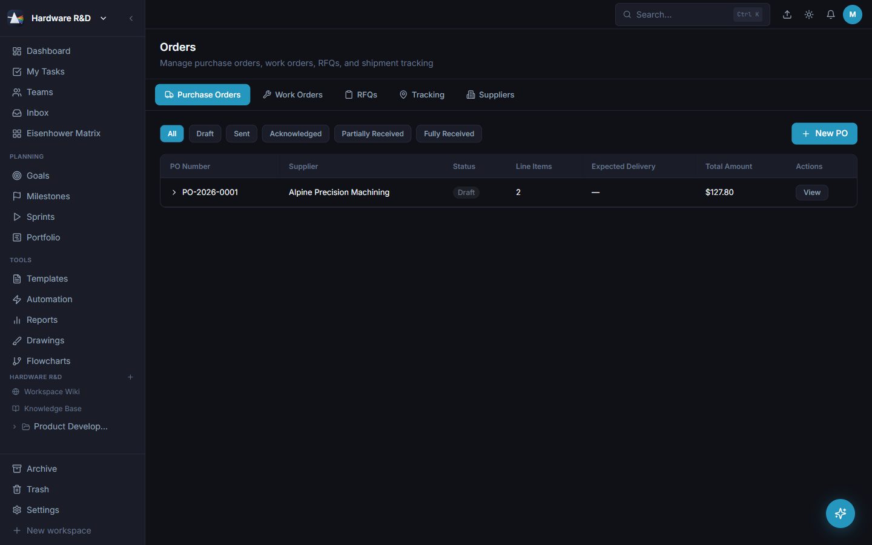Click the Archive box icon
Viewport: 872px width, 545px height.
(17, 469)
